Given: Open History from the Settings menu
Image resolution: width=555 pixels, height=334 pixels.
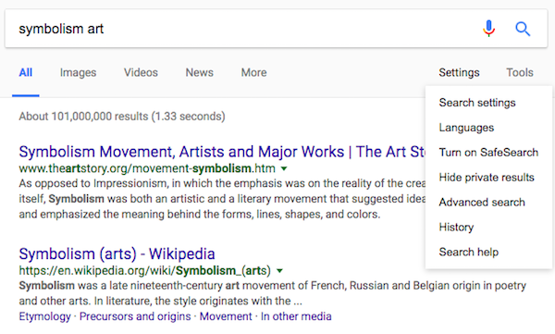Looking at the screenshot, I should click(456, 227).
